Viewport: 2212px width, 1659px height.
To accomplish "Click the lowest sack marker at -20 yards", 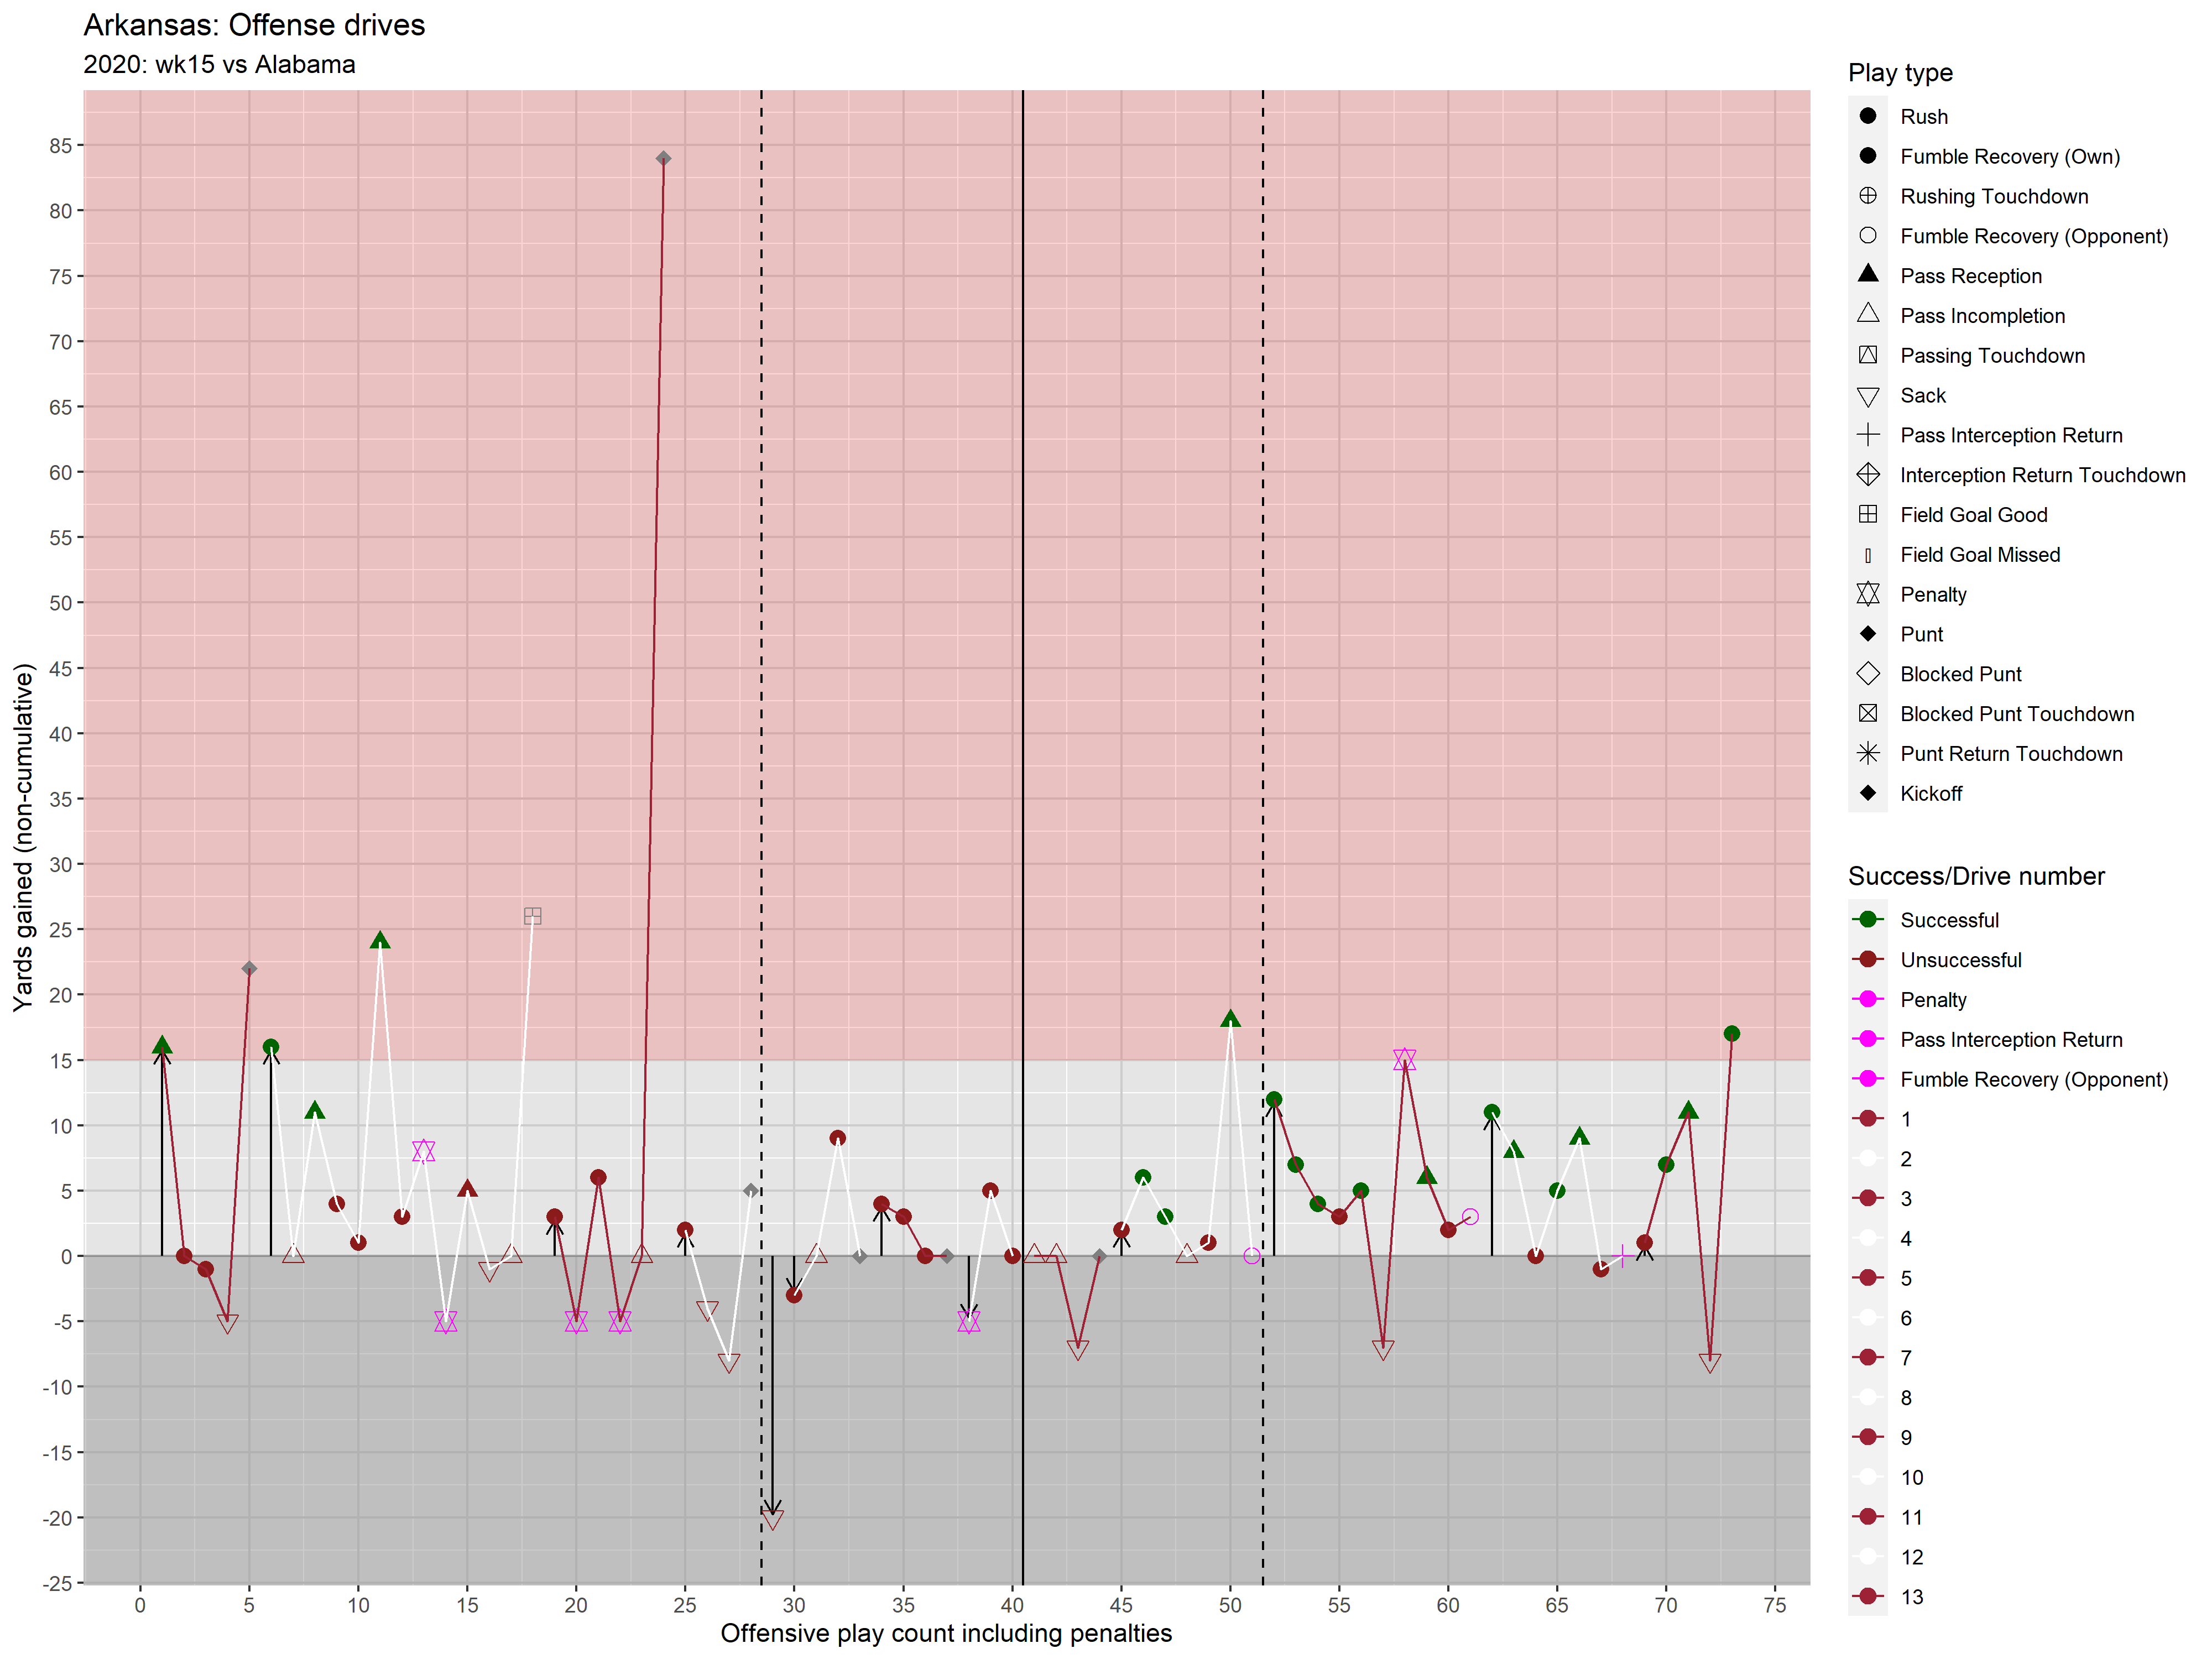I will pos(772,1519).
